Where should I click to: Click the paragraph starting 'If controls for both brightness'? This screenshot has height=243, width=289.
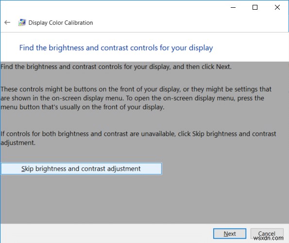click(x=138, y=138)
